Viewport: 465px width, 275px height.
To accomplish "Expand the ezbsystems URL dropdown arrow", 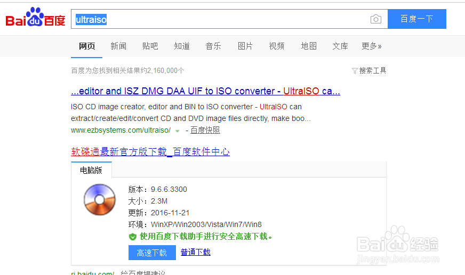I will [x=178, y=131].
